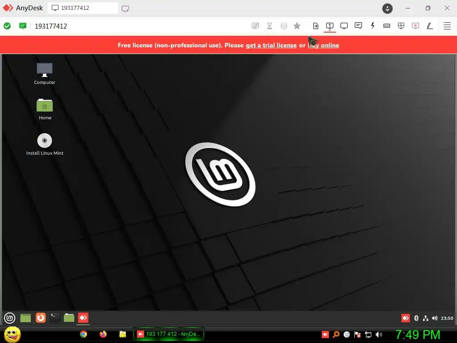Click the 7:49 PM taskbar clock

pyautogui.click(x=418, y=335)
